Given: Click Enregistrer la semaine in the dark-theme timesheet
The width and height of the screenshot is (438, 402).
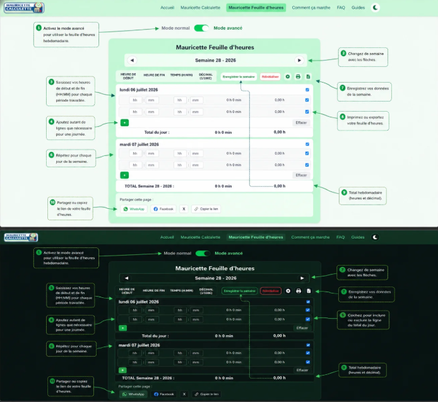Looking at the screenshot, I should click(240, 291).
